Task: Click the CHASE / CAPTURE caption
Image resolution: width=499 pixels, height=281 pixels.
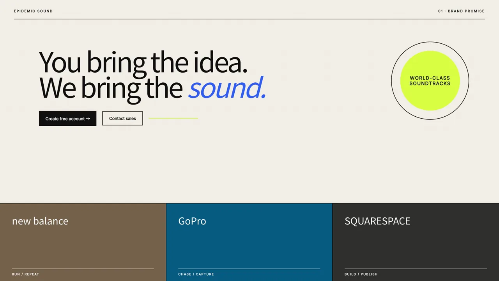Action: [x=196, y=274]
